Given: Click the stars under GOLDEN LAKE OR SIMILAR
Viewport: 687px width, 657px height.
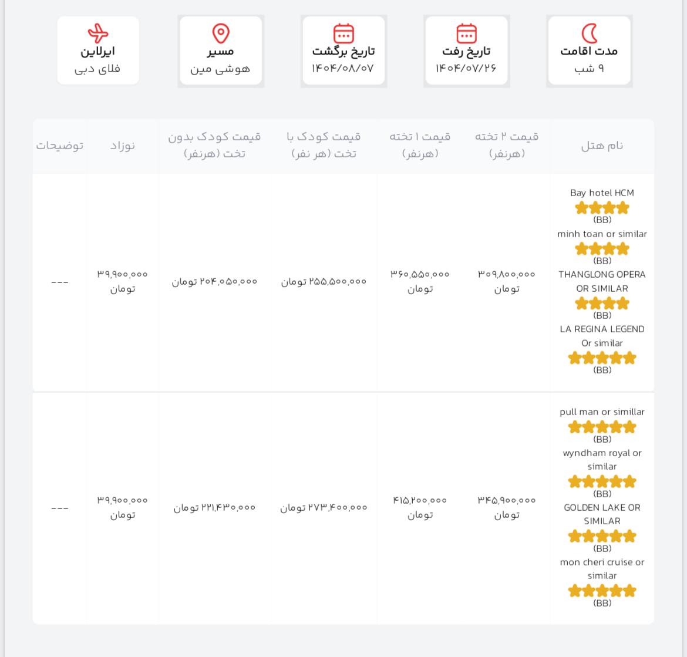Looking at the screenshot, I should [x=602, y=535].
